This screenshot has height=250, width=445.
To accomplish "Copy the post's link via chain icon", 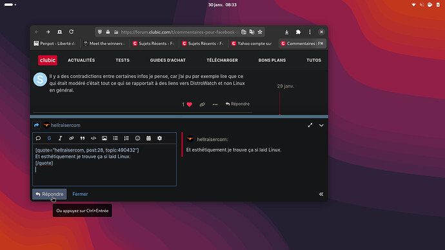I will pyautogui.click(x=202, y=104).
